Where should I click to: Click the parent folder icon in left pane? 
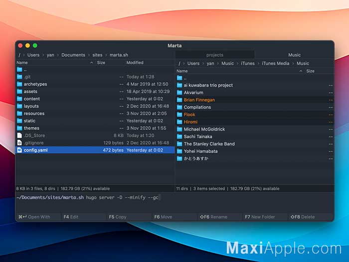click(x=19, y=70)
